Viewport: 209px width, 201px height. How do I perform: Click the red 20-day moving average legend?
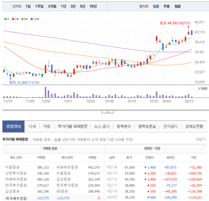click(15, 19)
